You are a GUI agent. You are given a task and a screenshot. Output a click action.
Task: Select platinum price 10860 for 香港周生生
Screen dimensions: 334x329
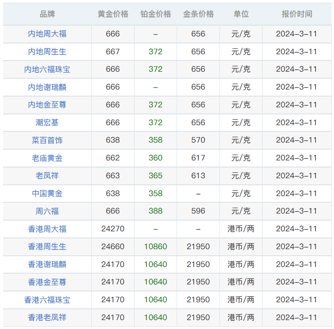tap(155, 246)
